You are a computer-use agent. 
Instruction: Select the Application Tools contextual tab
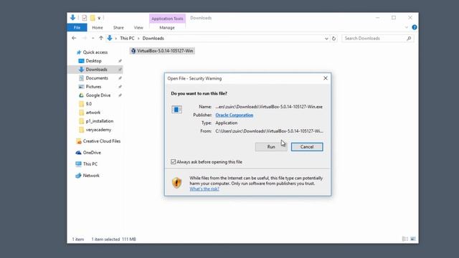tap(167, 19)
